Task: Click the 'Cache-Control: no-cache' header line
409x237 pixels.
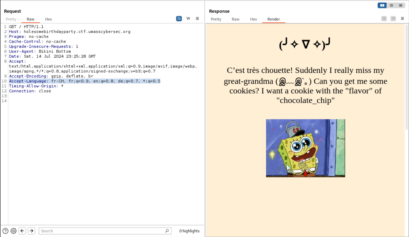Action: [38, 42]
